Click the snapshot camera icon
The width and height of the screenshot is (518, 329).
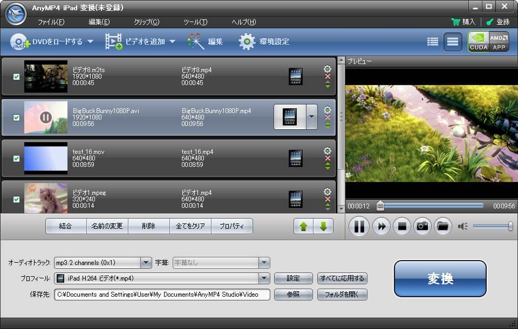click(x=422, y=227)
